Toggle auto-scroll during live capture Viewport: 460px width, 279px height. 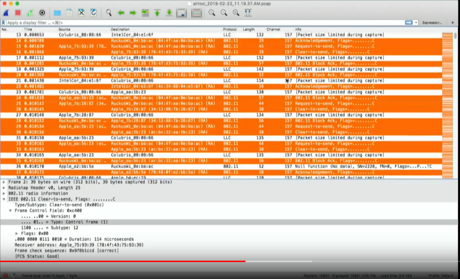click(181, 13)
